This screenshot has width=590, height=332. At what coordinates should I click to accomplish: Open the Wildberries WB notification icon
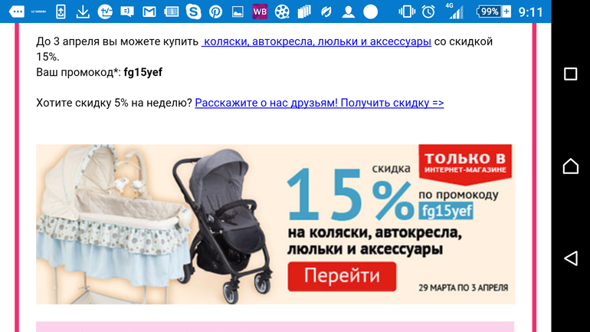[260, 12]
